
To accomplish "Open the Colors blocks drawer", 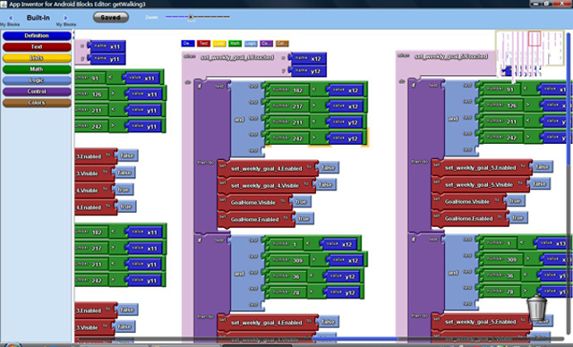I will [37, 103].
